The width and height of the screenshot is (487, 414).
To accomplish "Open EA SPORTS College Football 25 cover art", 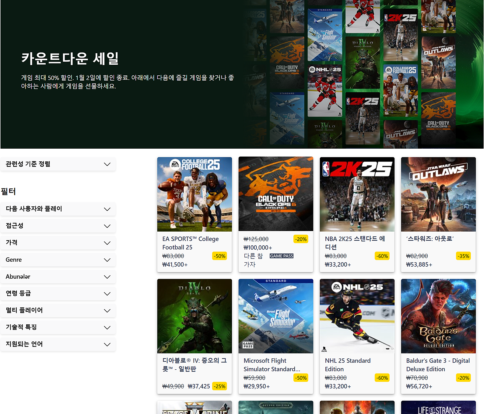I will [x=194, y=194].
